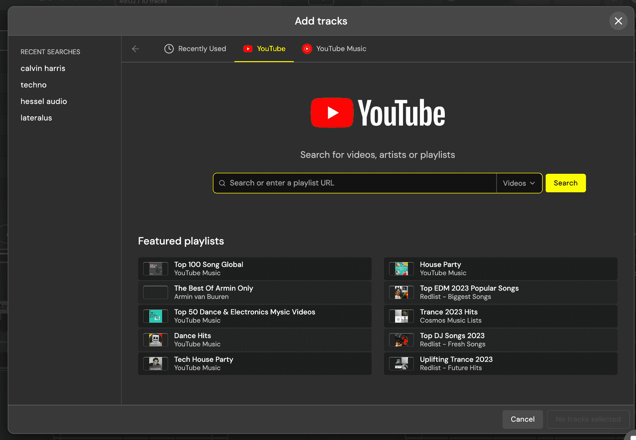The width and height of the screenshot is (636, 440).
Task: Click the YouTube Music circular icon
Action: 307,49
